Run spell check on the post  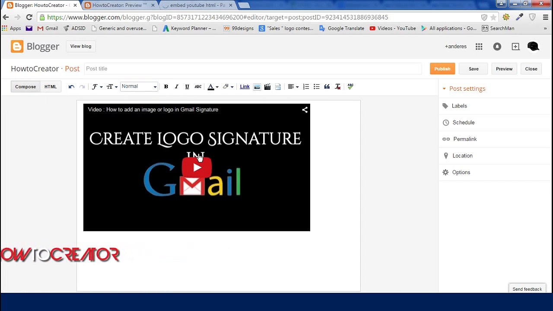tap(350, 87)
